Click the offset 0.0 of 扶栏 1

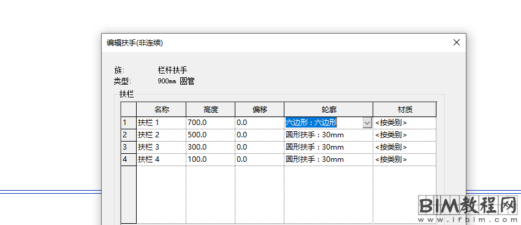click(x=259, y=123)
